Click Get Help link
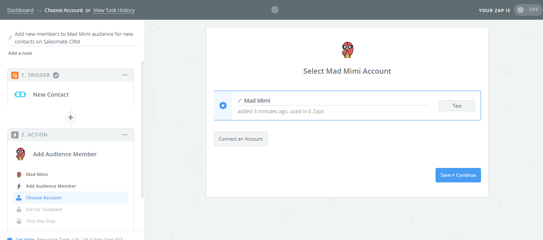The width and height of the screenshot is (543, 240). click(x=25, y=239)
